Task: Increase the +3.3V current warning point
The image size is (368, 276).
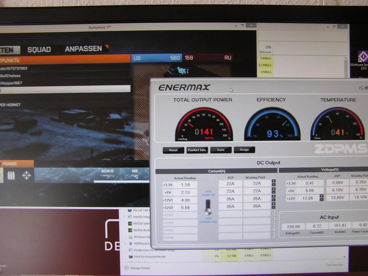Action: (273, 181)
